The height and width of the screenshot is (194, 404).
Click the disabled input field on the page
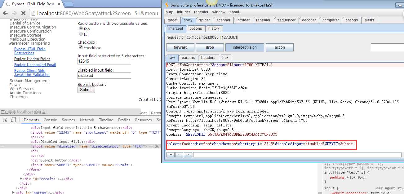104,75
